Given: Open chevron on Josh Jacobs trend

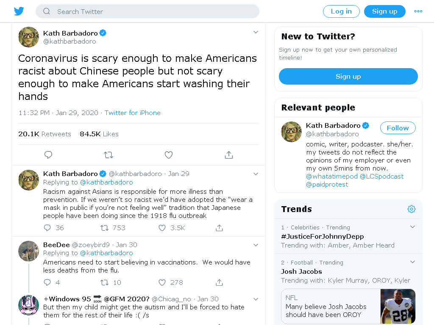Looking at the screenshot, I should [x=412, y=262].
